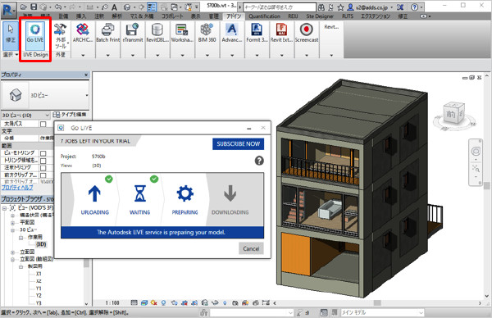Toggle the ビューをトリミング checkbox
492x318 pixels.
pyautogui.click(x=43, y=153)
